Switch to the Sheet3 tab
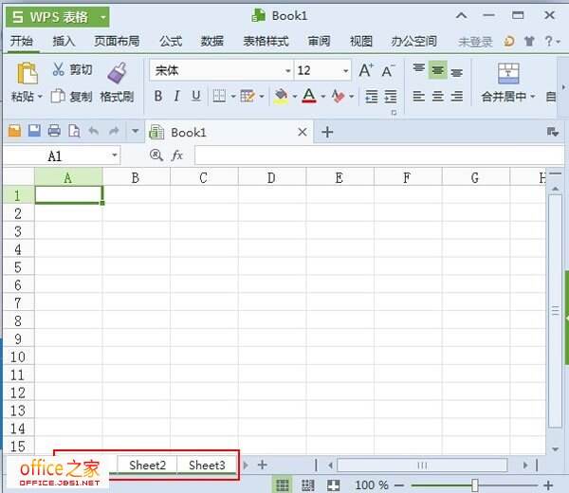This screenshot has width=569, height=493. coord(207,466)
